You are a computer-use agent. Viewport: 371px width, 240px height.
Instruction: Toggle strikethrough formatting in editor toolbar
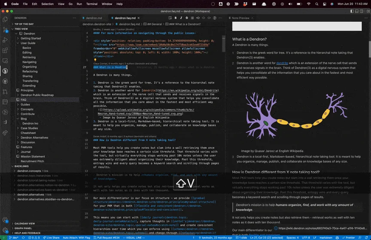187,18
